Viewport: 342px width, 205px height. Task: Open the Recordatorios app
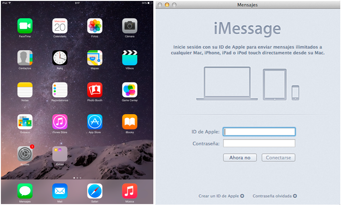pos(60,90)
